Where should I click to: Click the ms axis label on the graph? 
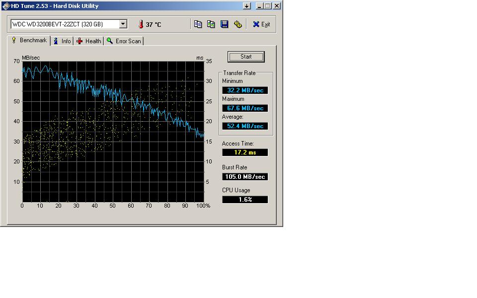coord(200,58)
